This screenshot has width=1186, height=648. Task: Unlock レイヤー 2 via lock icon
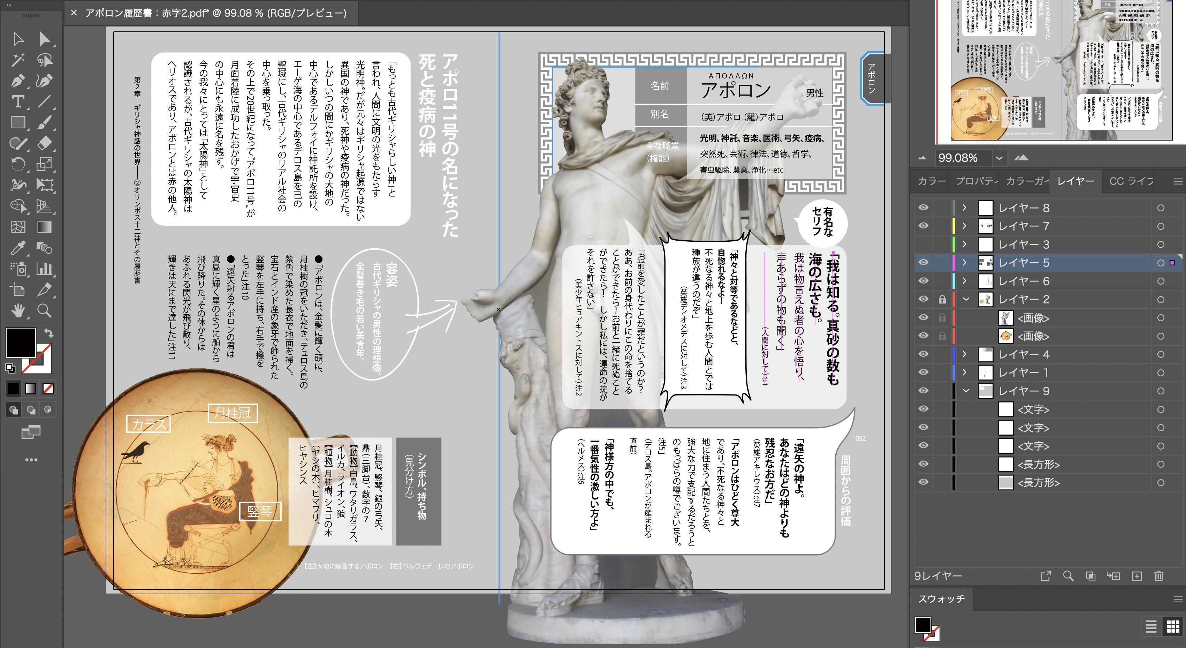pyautogui.click(x=942, y=299)
